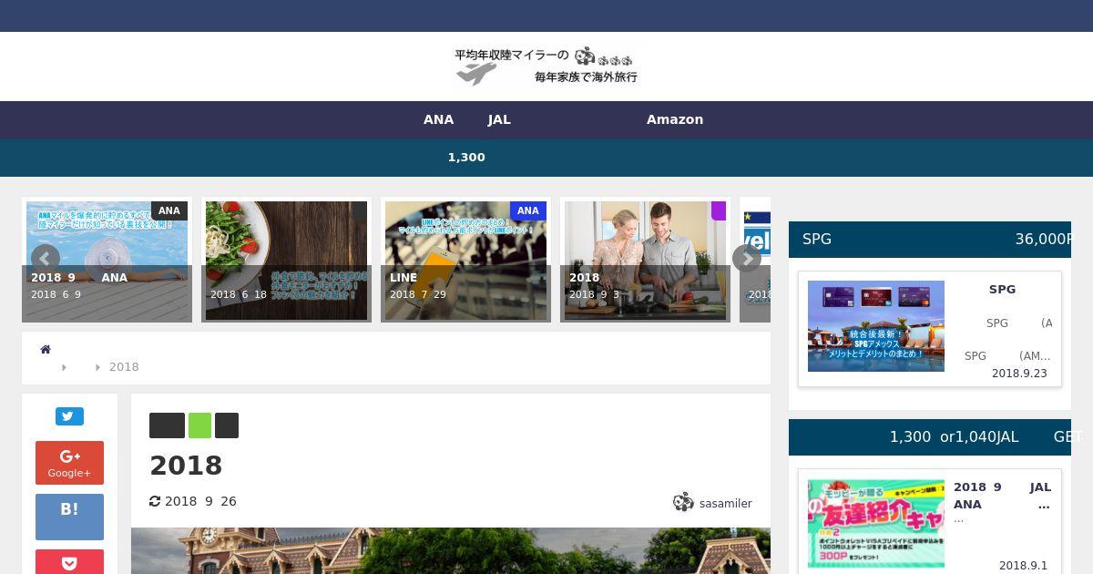Open the friend referral campaign thumbnail
This screenshot has width=1093, height=574.
tap(876, 524)
